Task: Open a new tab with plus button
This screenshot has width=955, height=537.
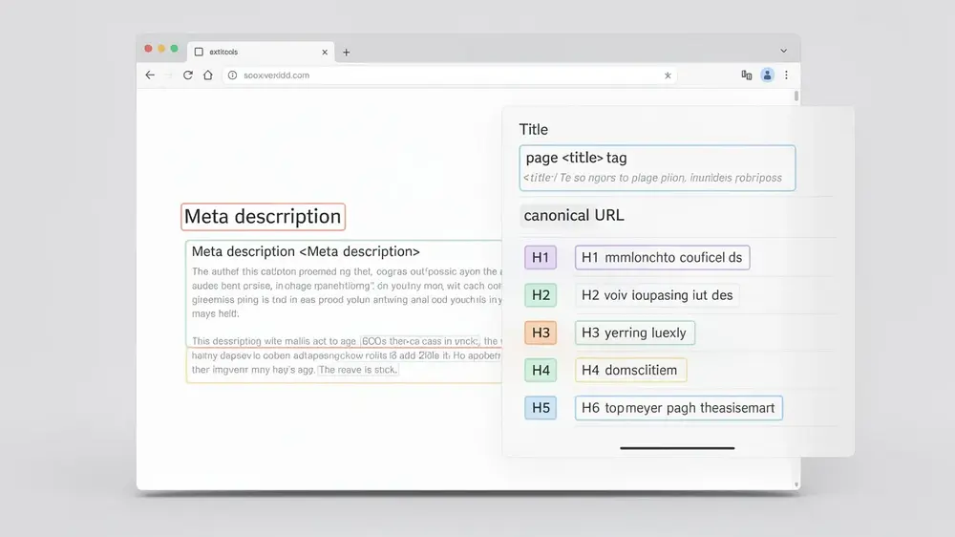Action: [x=346, y=53]
